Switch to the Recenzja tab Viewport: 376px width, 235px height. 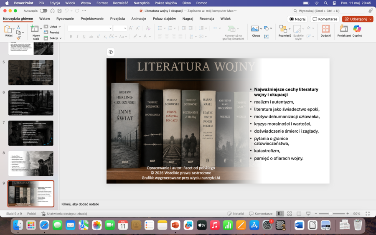tap(207, 19)
